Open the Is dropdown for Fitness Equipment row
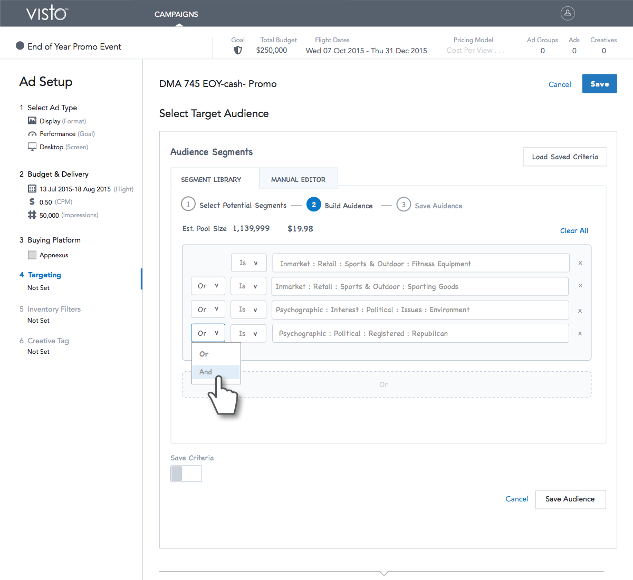The image size is (633, 580). (x=248, y=263)
